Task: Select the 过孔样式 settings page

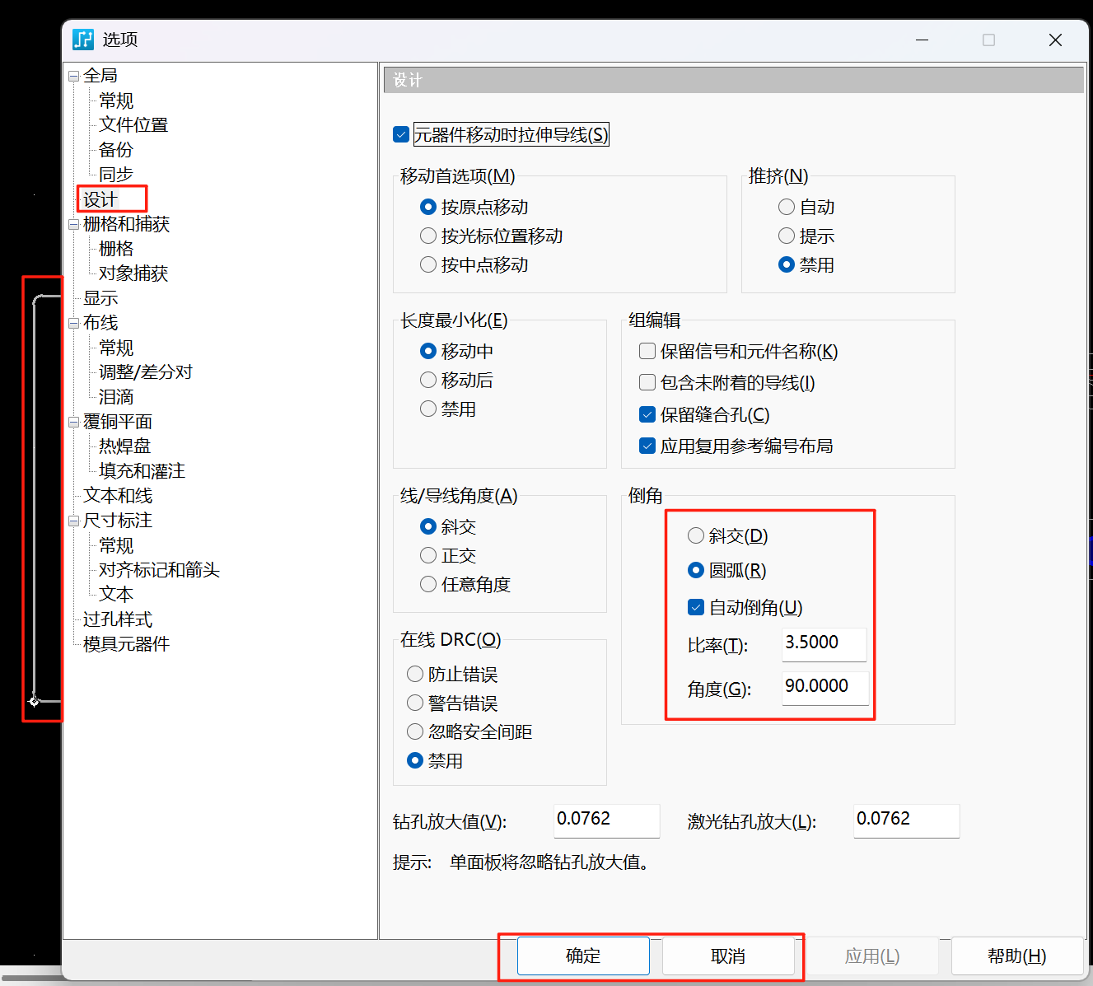Action: click(x=116, y=619)
